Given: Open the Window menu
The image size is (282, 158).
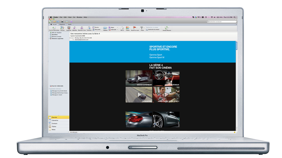Looking at the screenshot, I should pyautogui.click(x=79, y=17).
